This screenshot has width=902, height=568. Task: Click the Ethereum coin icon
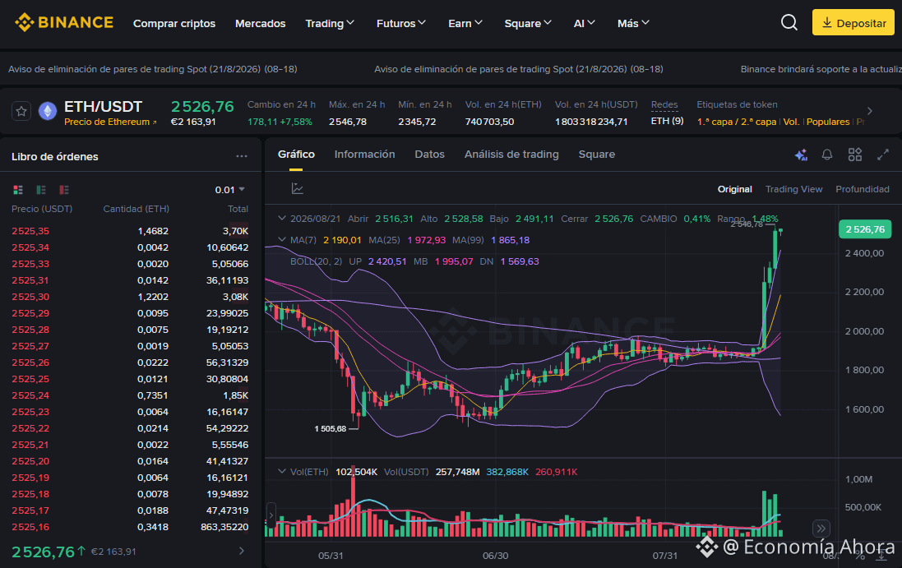[x=48, y=111]
